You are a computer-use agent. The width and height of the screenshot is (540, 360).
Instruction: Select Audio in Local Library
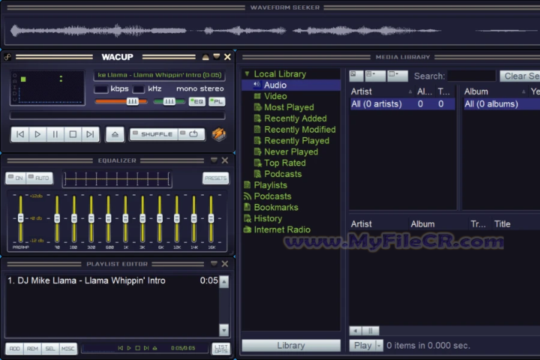pyautogui.click(x=291, y=85)
